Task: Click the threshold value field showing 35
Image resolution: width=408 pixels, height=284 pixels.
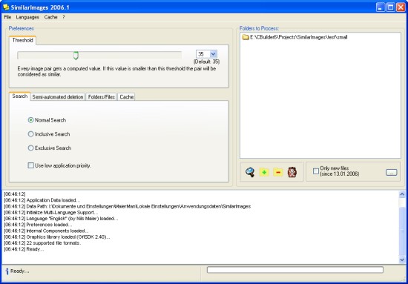Action: pyautogui.click(x=203, y=54)
